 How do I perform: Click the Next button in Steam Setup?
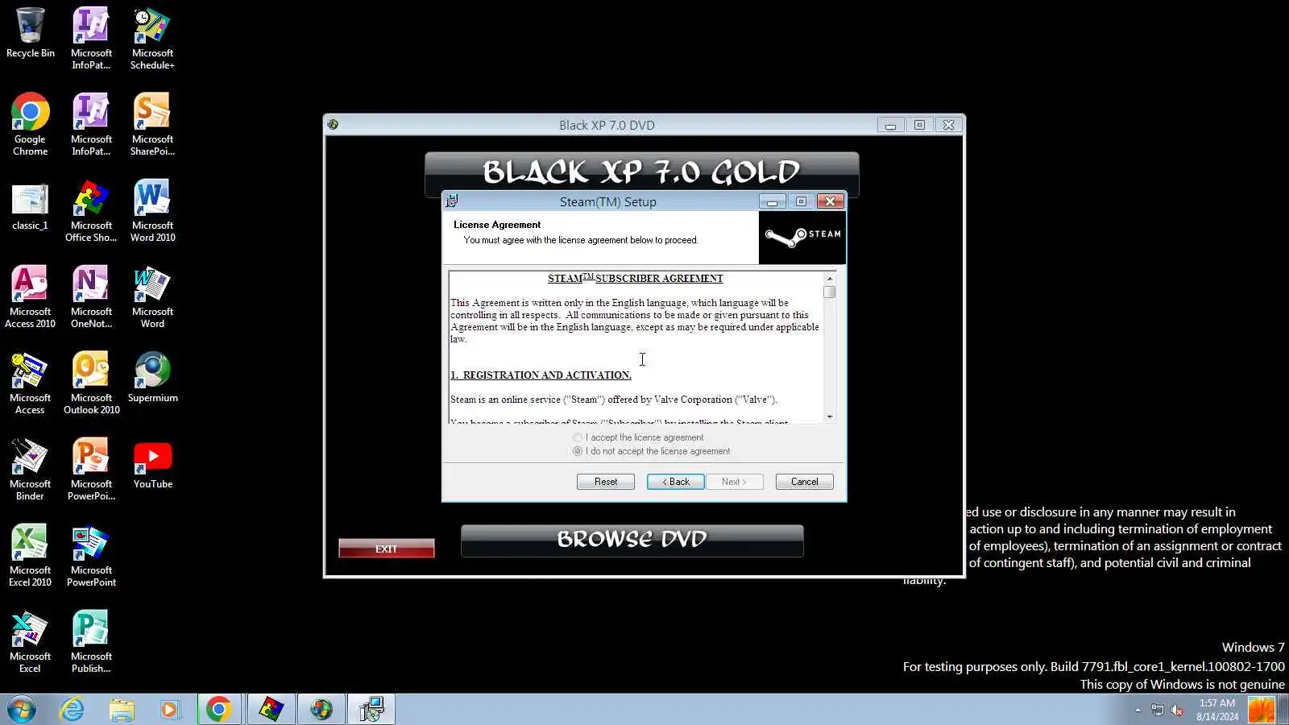pyautogui.click(x=734, y=482)
